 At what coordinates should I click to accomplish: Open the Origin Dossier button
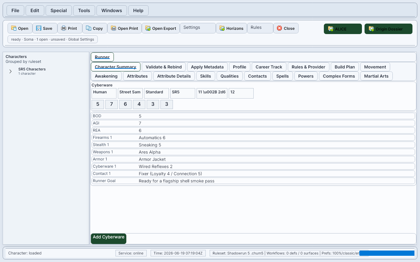tap(388, 29)
